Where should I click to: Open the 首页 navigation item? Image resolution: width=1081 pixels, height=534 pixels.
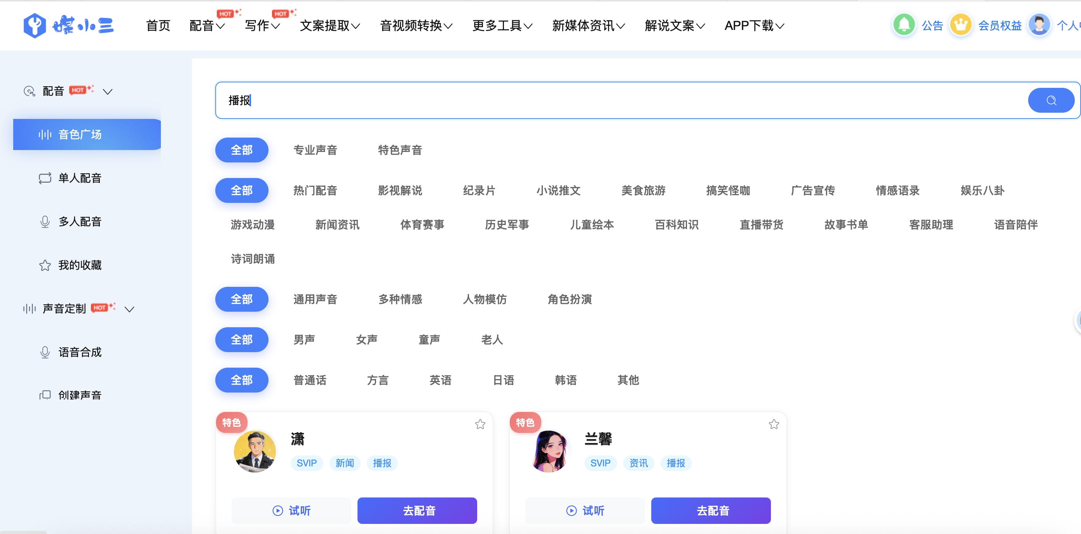click(x=158, y=26)
